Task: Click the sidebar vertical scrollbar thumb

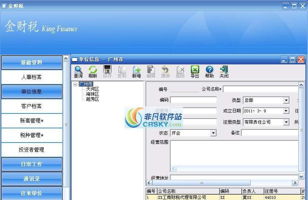Action: (x=66, y=124)
